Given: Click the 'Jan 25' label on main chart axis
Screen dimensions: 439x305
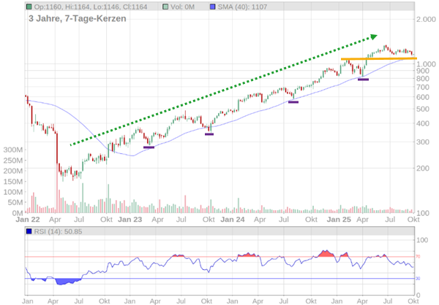Looking at the screenshot, I should pyautogui.click(x=338, y=218).
